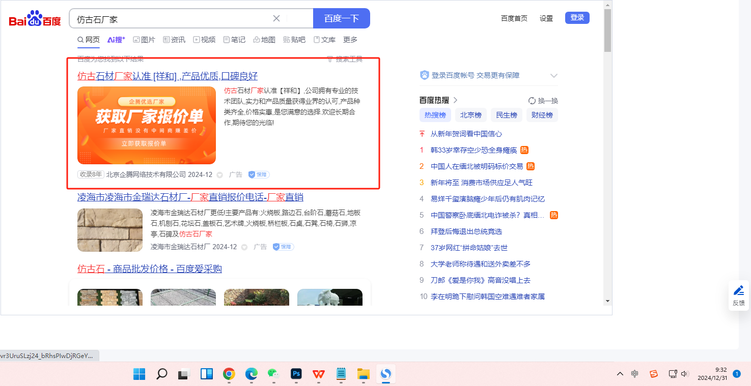Switch to the AI搜 tab
Viewport: 751px width, 386px height.
[x=116, y=40]
